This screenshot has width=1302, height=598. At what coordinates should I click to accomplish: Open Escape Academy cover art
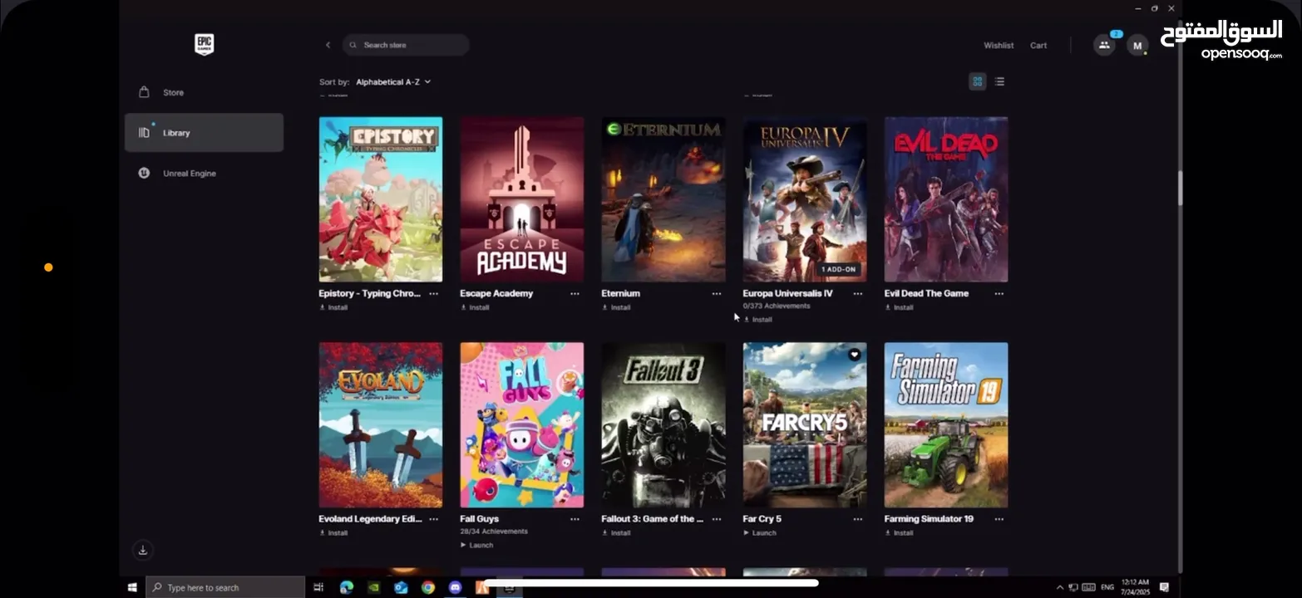(x=522, y=199)
